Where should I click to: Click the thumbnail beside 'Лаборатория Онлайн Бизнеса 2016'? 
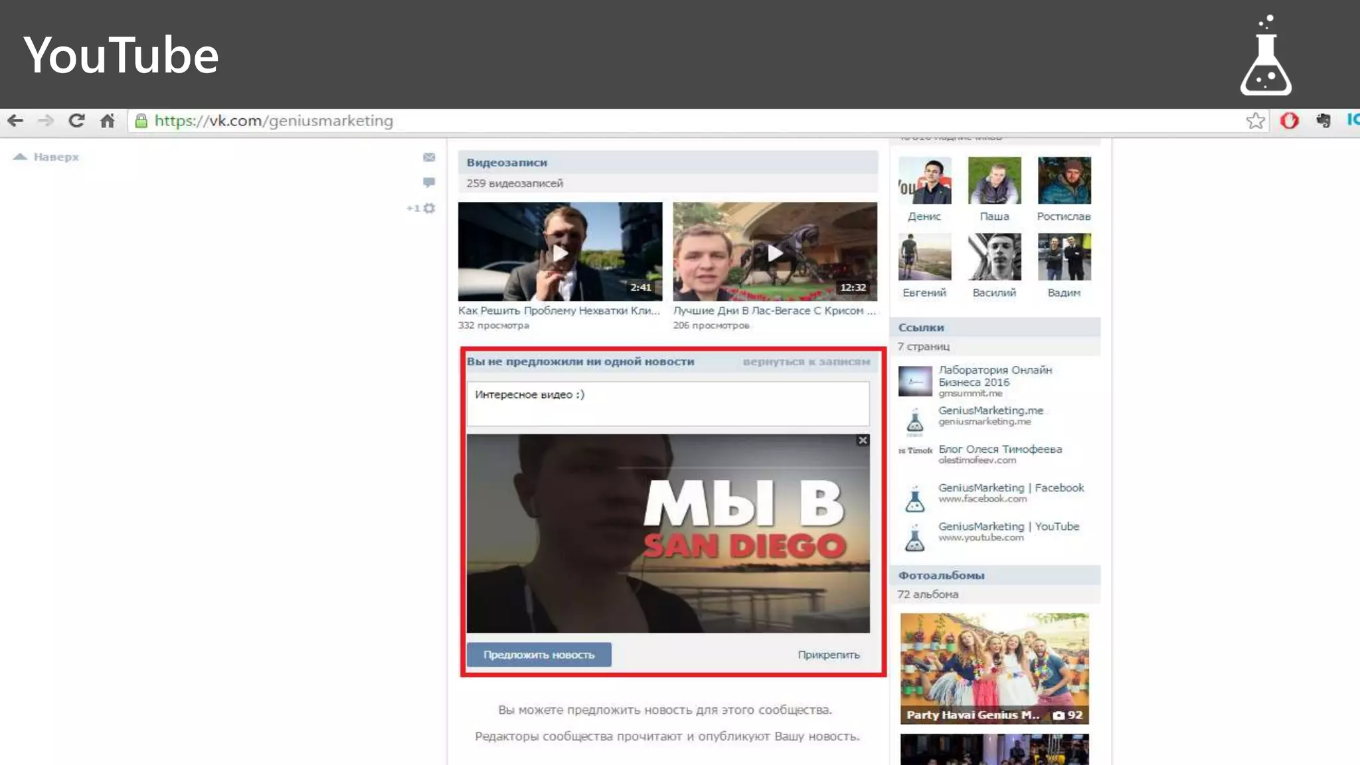(x=915, y=381)
